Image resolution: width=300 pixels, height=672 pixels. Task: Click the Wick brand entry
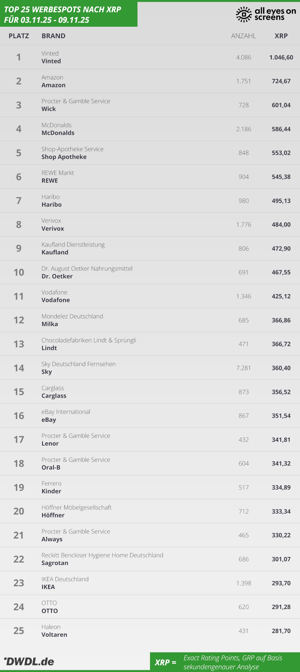pos(49,109)
